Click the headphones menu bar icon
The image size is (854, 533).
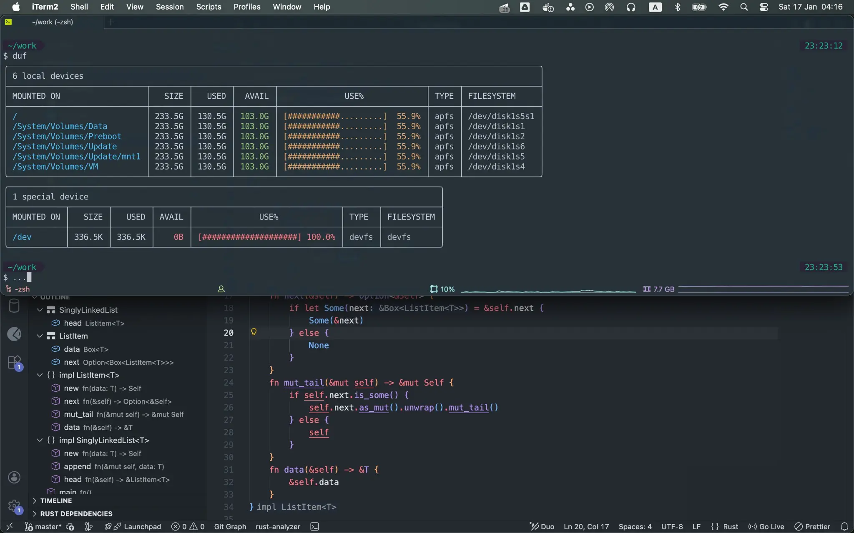pos(631,7)
